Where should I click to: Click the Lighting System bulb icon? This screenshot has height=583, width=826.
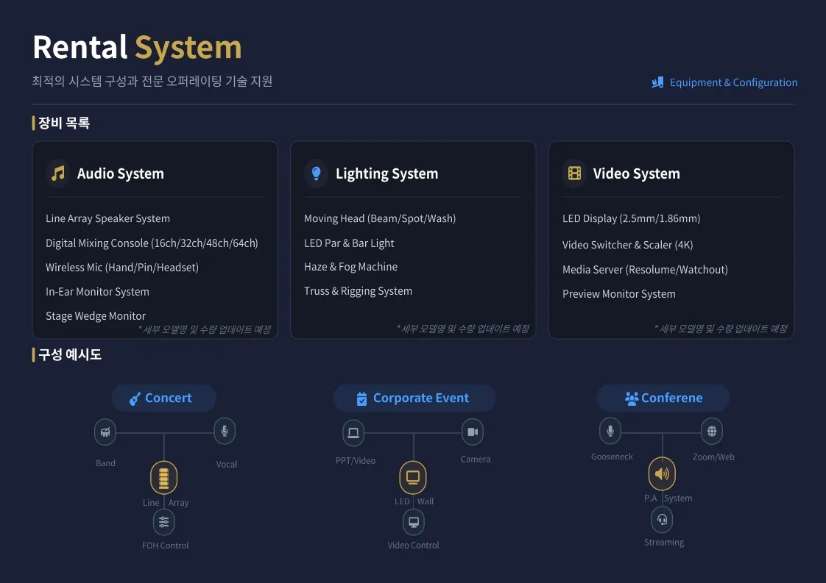click(316, 173)
